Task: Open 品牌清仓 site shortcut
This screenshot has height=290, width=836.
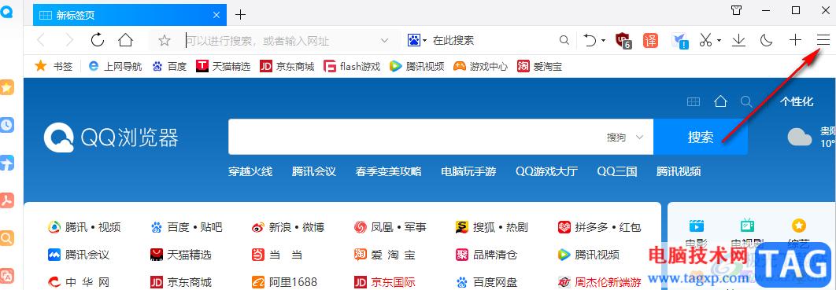Action: click(486, 255)
